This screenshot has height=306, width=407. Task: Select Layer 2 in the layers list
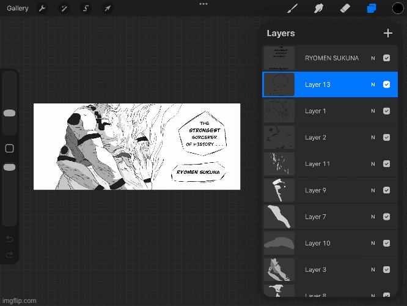[x=330, y=138]
